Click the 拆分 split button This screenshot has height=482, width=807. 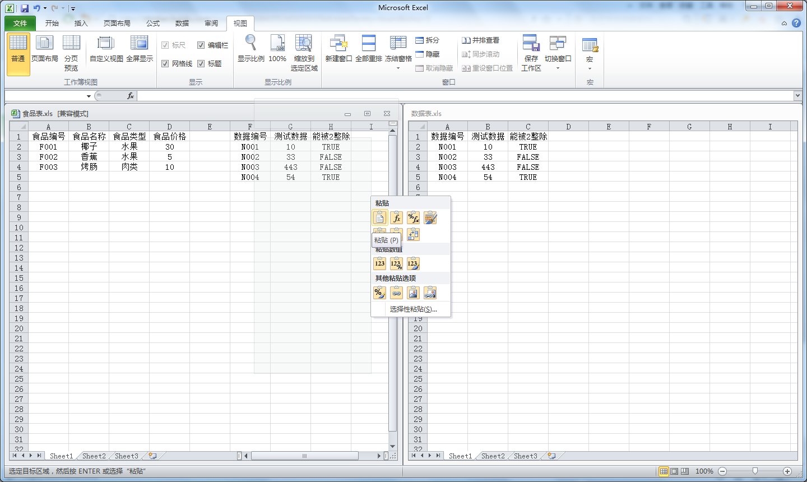click(x=427, y=40)
